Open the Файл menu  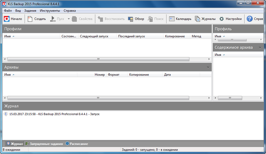coord(8,10)
